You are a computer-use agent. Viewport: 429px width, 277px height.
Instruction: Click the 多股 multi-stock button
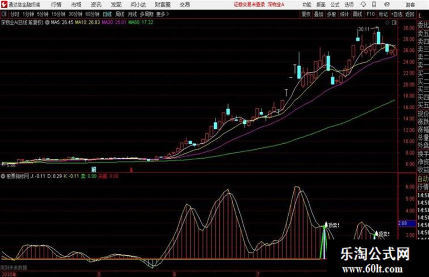coord(331,14)
